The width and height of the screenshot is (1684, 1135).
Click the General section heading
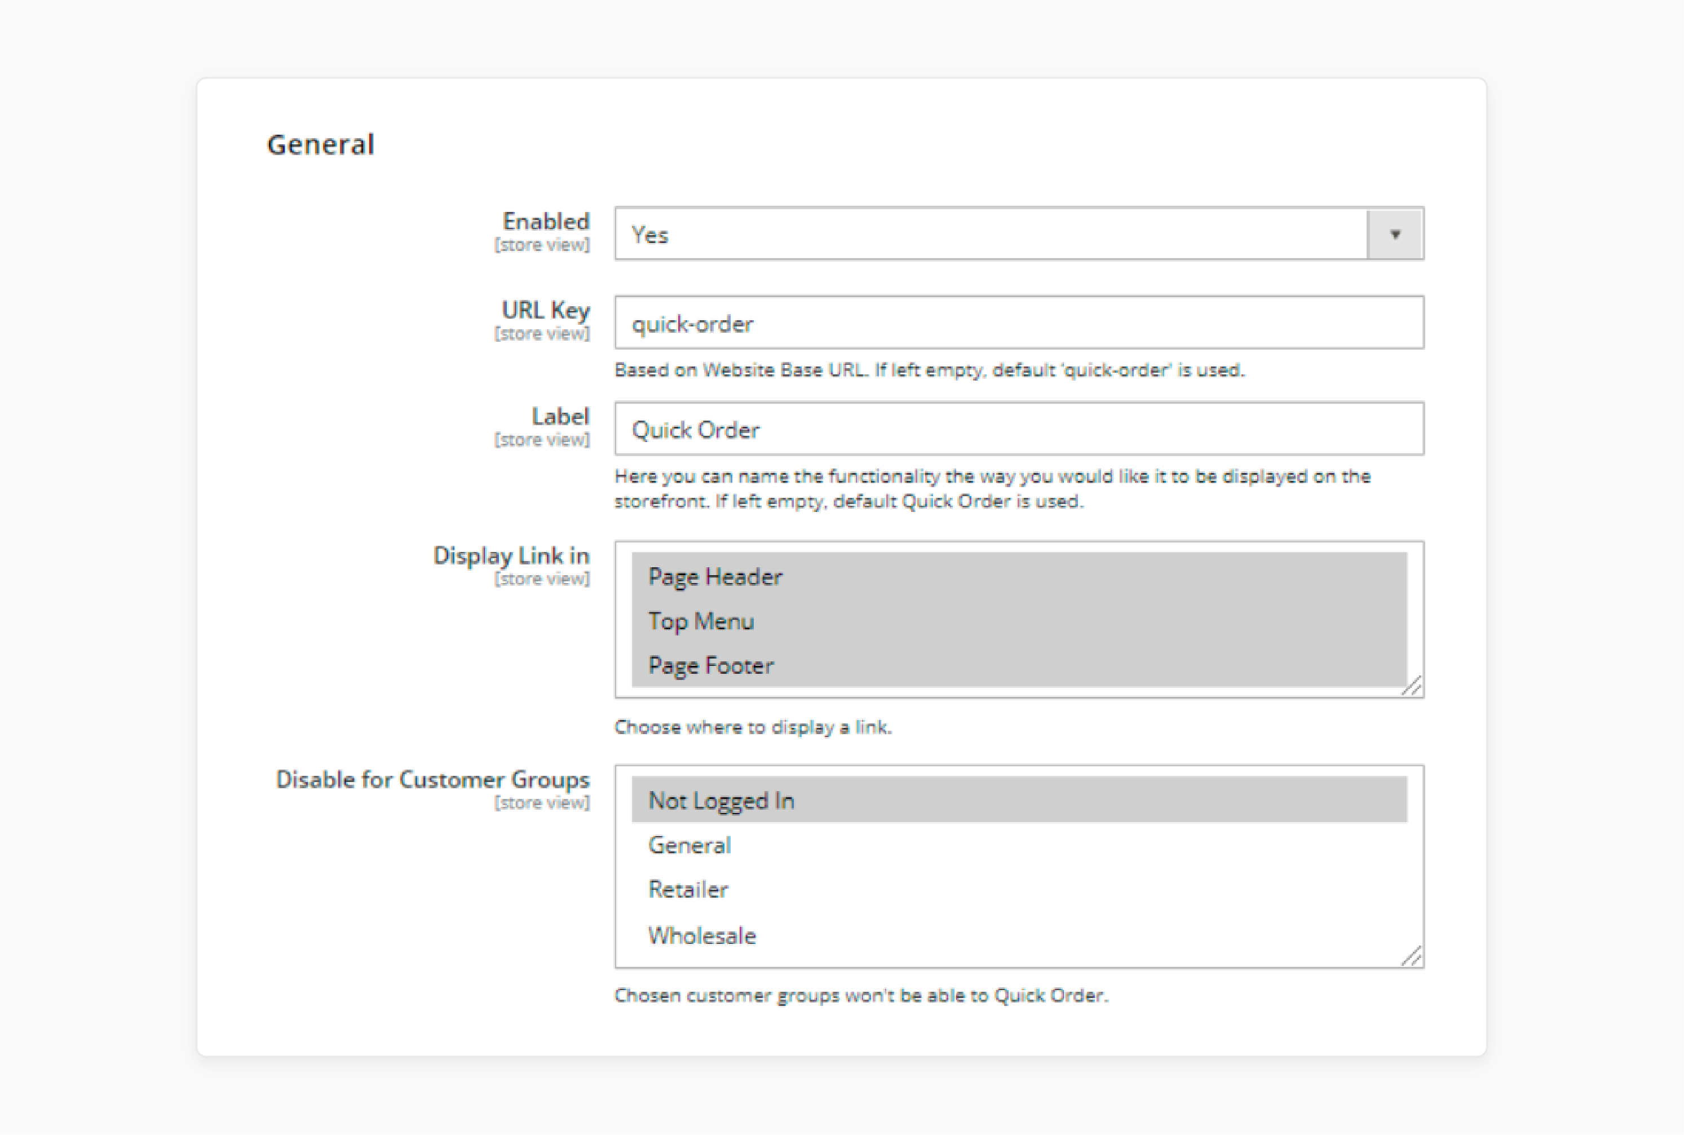tap(321, 145)
